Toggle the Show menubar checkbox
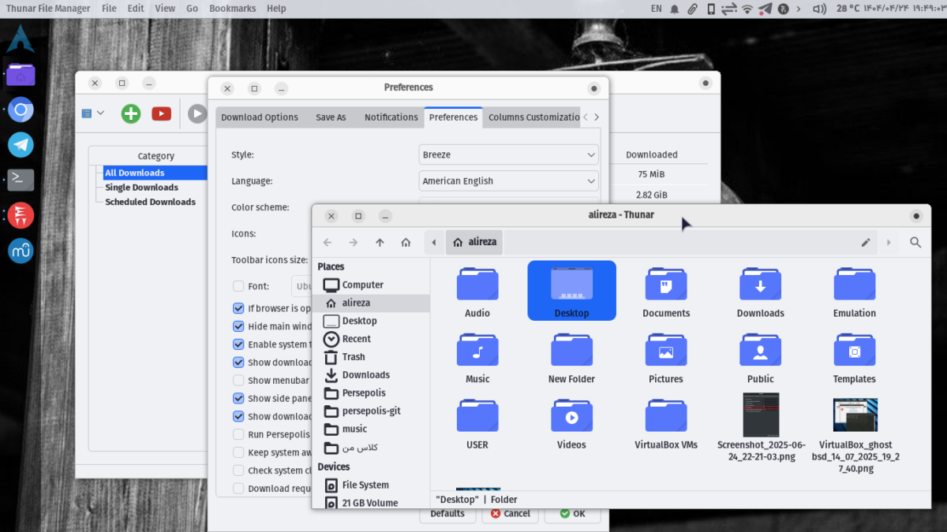The width and height of the screenshot is (947, 532). tap(238, 380)
